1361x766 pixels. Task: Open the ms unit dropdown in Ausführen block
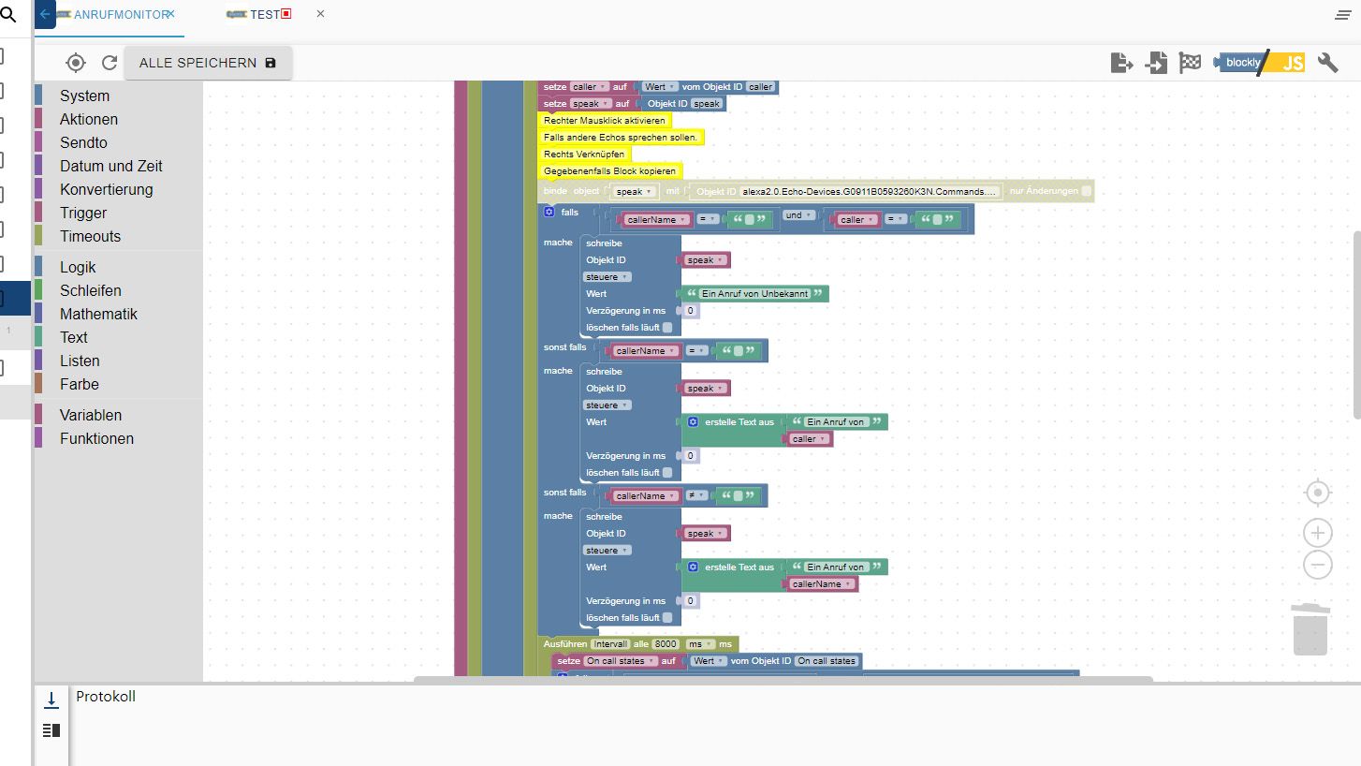pyautogui.click(x=699, y=644)
